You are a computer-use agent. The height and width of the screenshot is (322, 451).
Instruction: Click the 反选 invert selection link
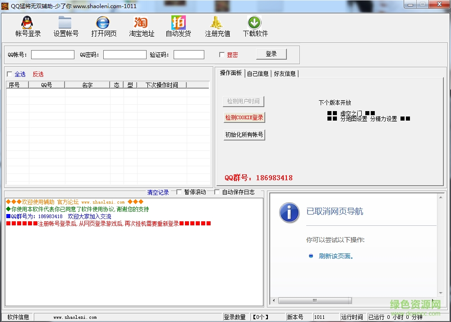[x=38, y=74]
